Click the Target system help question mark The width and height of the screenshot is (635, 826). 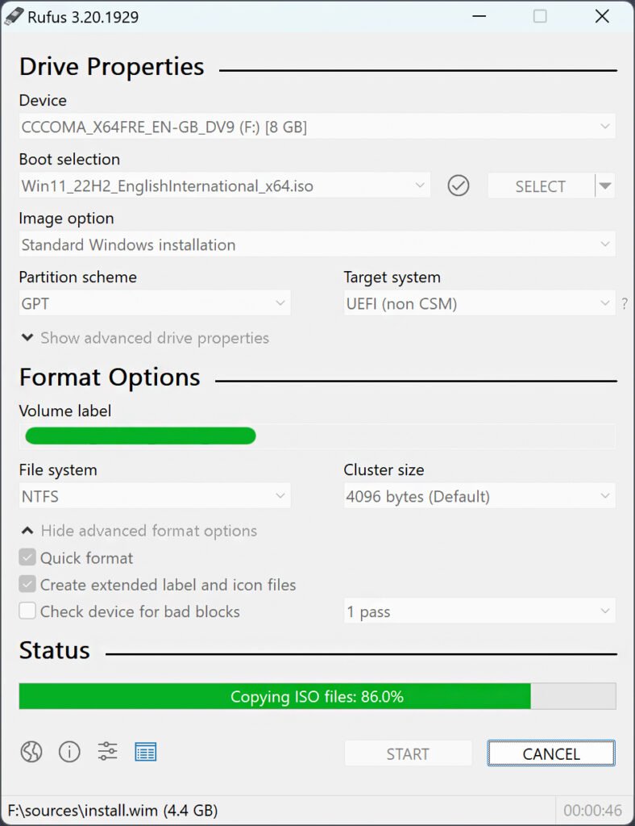click(626, 304)
